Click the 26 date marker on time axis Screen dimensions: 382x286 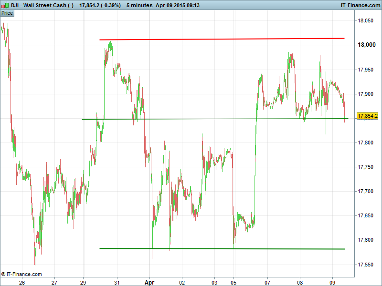[22, 282]
